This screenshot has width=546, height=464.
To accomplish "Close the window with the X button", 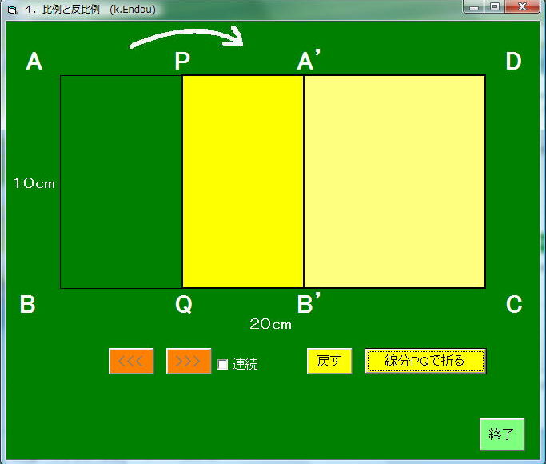I will (x=522, y=6).
